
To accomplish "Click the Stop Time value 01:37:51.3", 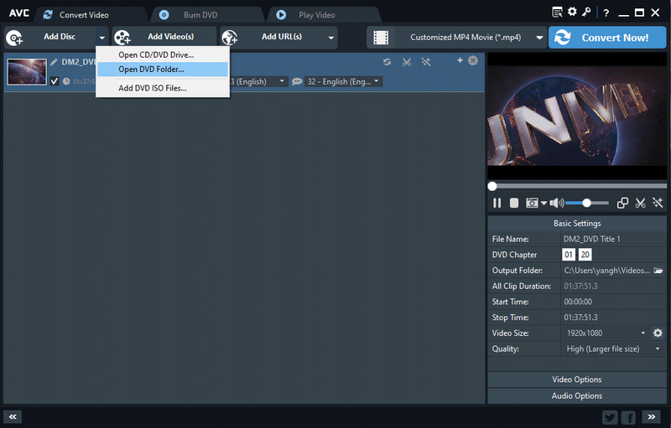I will pyautogui.click(x=580, y=317).
